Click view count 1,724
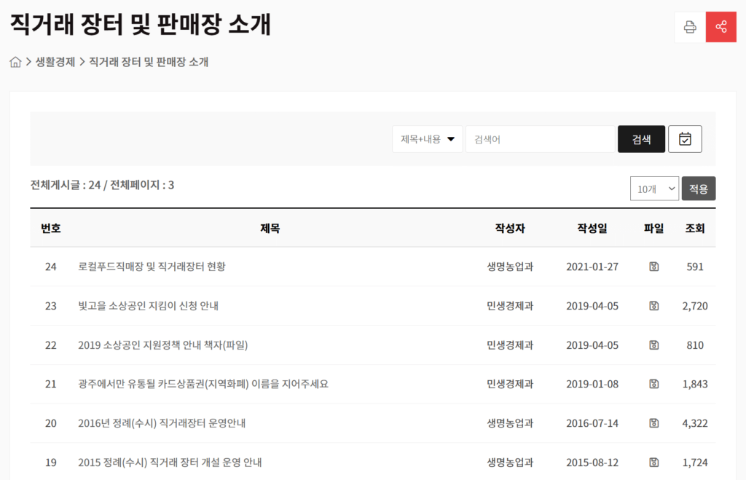746x480 pixels. (694, 462)
